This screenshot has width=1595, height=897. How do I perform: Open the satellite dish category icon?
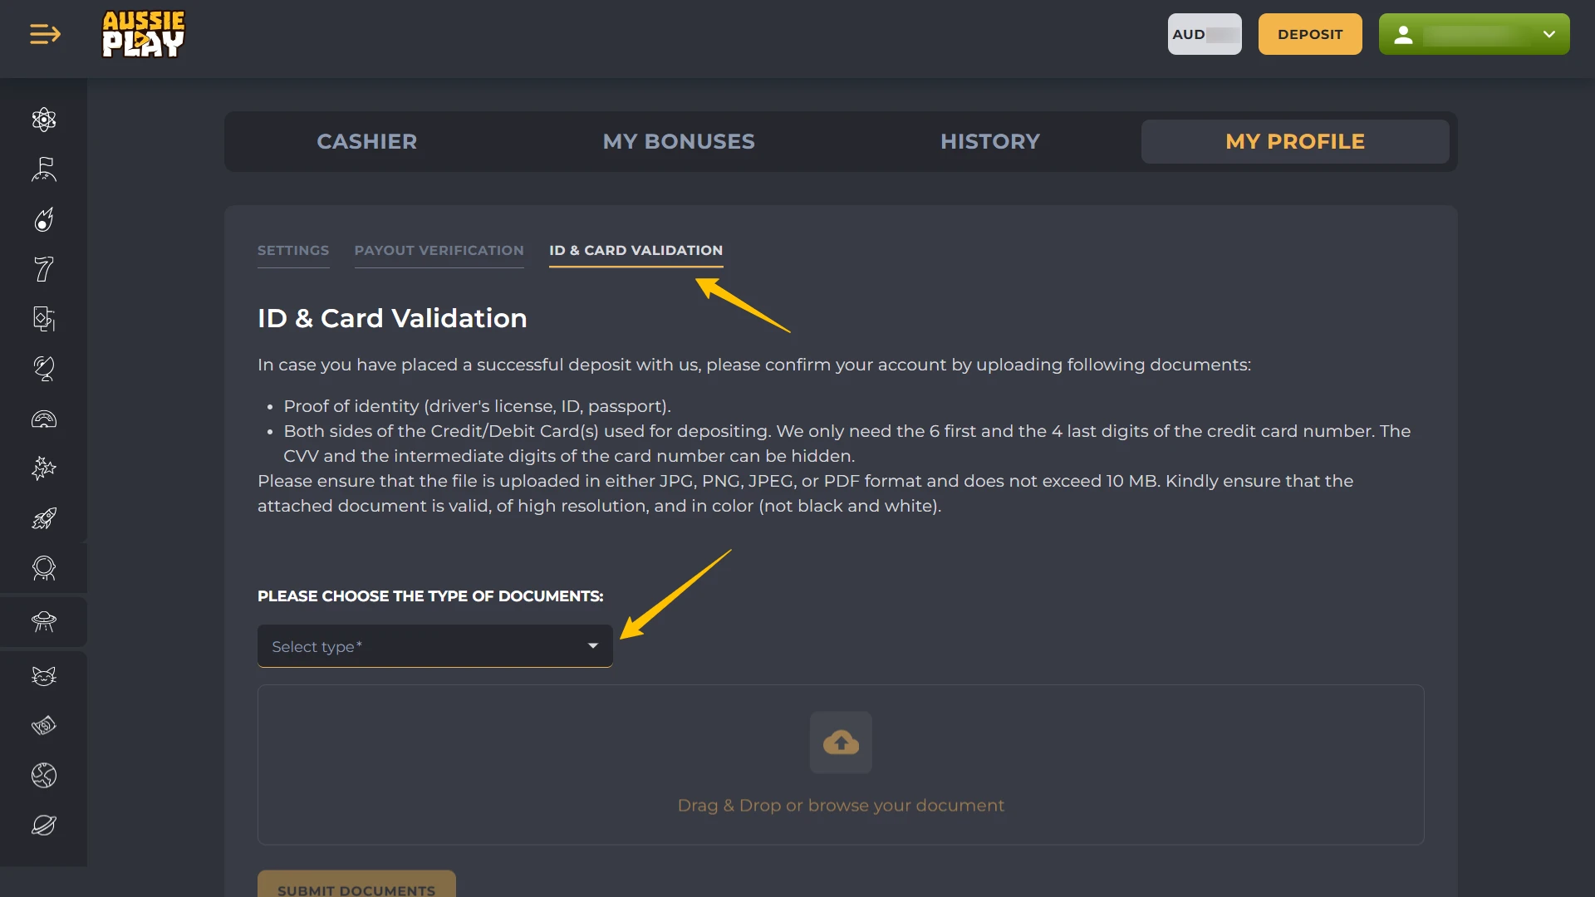pyautogui.click(x=44, y=369)
